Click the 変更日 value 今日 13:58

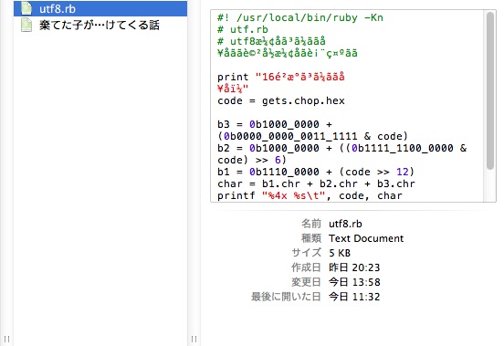(354, 282)
